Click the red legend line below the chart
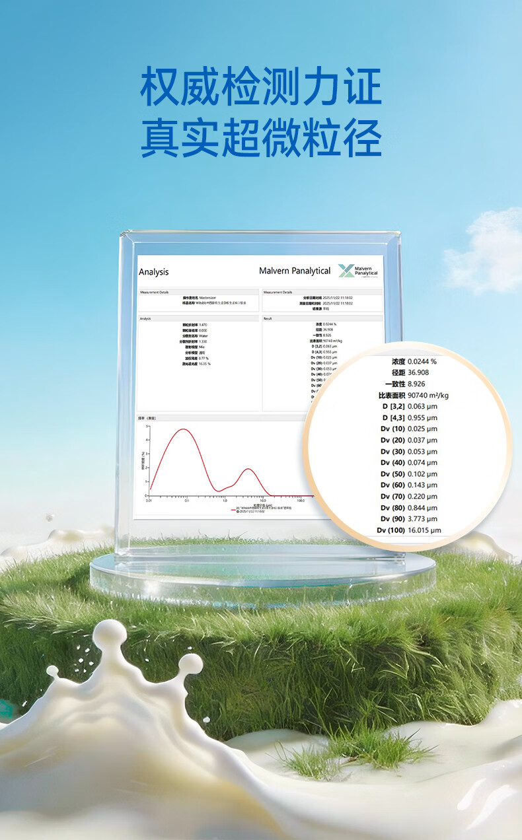The width and height of the screenshot is (522, 840). click(233, 510)
